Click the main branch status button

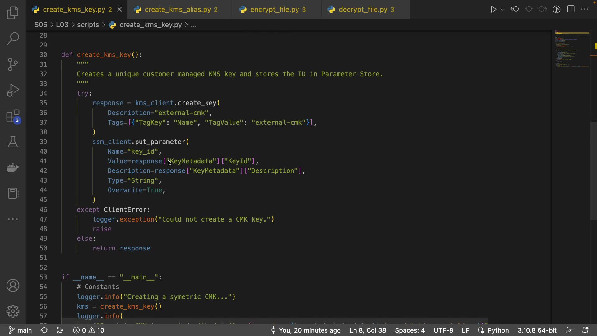coord(20,330)
